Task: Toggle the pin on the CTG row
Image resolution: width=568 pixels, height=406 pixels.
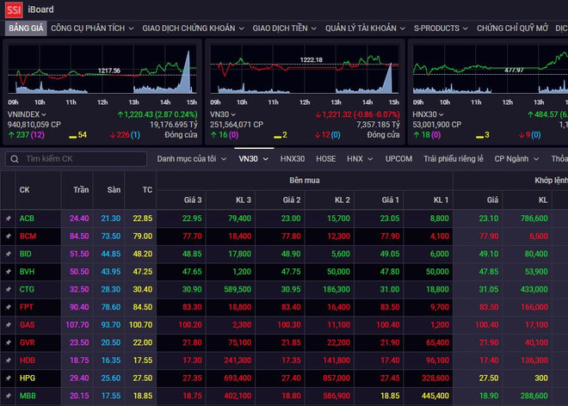Action: [8, 290]
